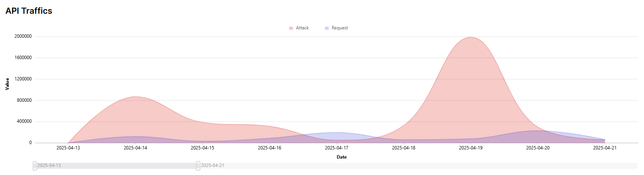Select the 2025-04-16 x-axis date label
The image size is (644, 175).
point(269,148)
